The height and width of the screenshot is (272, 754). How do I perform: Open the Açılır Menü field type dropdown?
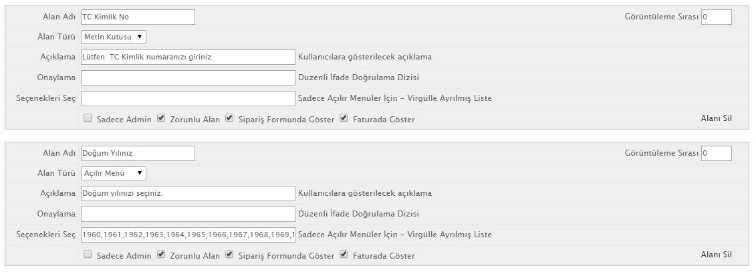(114, 174)
